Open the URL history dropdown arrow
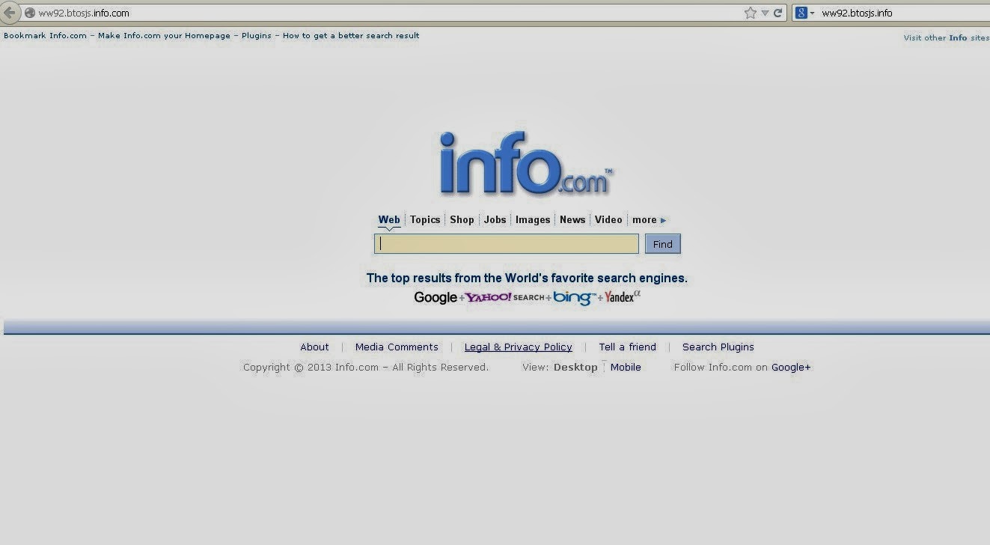Screen dimensions: 990x545 (765, 13)
